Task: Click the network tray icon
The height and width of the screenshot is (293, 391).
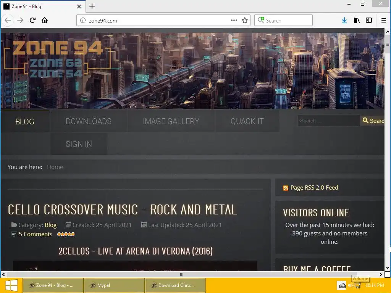Action: tap(358, 285)
